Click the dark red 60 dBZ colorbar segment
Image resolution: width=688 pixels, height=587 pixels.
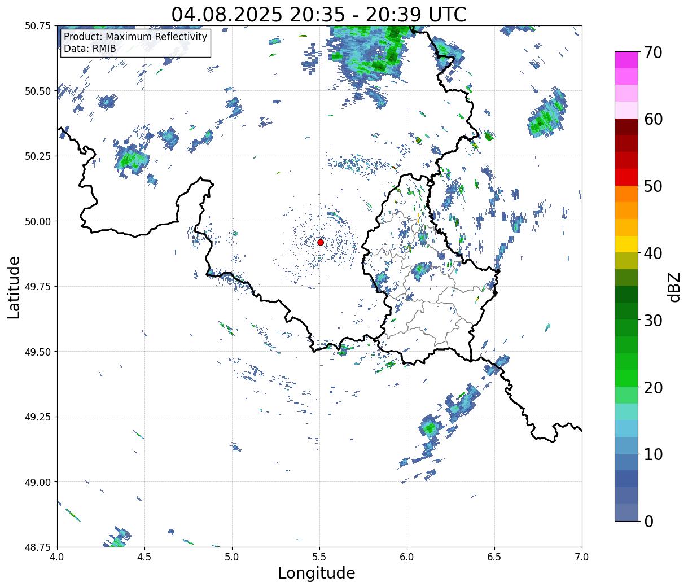pyautogui.click(x=626, y=127)
